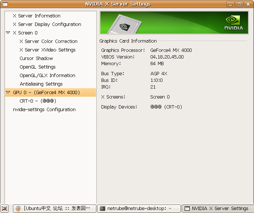Open X Server Information page
Screen dimensions: 254x213
click(x=37, y=16)
